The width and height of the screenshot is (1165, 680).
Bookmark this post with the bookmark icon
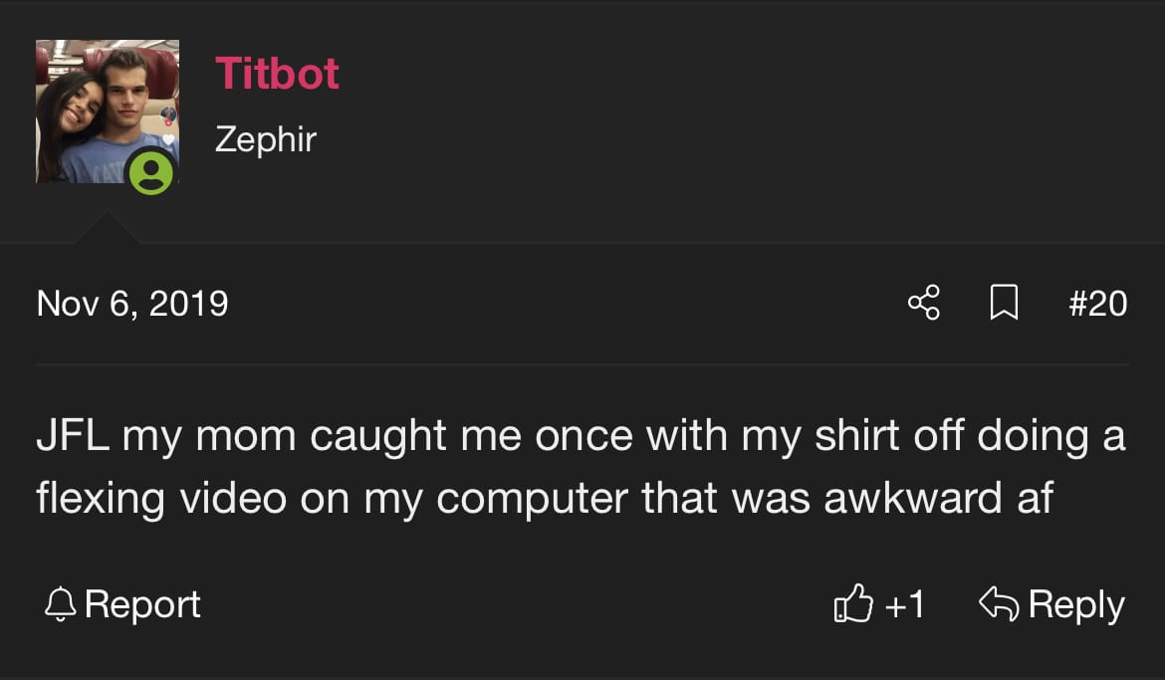(x=1004, y=303)
